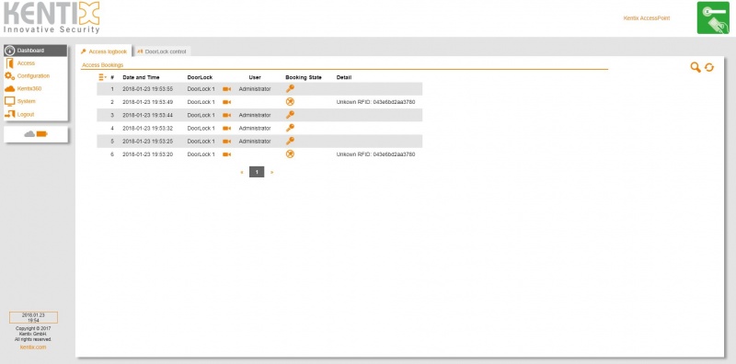This screenshot has height=364, width=736.
Task: Click the green AccessPoint key card icon
Action: 713,17
